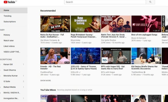Open Best of mtv unplugged Songs title

pyautogui.click(x=145, y=34)
